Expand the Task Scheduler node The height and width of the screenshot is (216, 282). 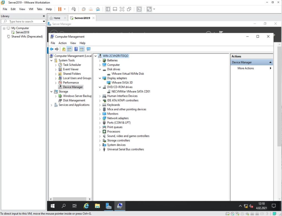click(56, 65)
